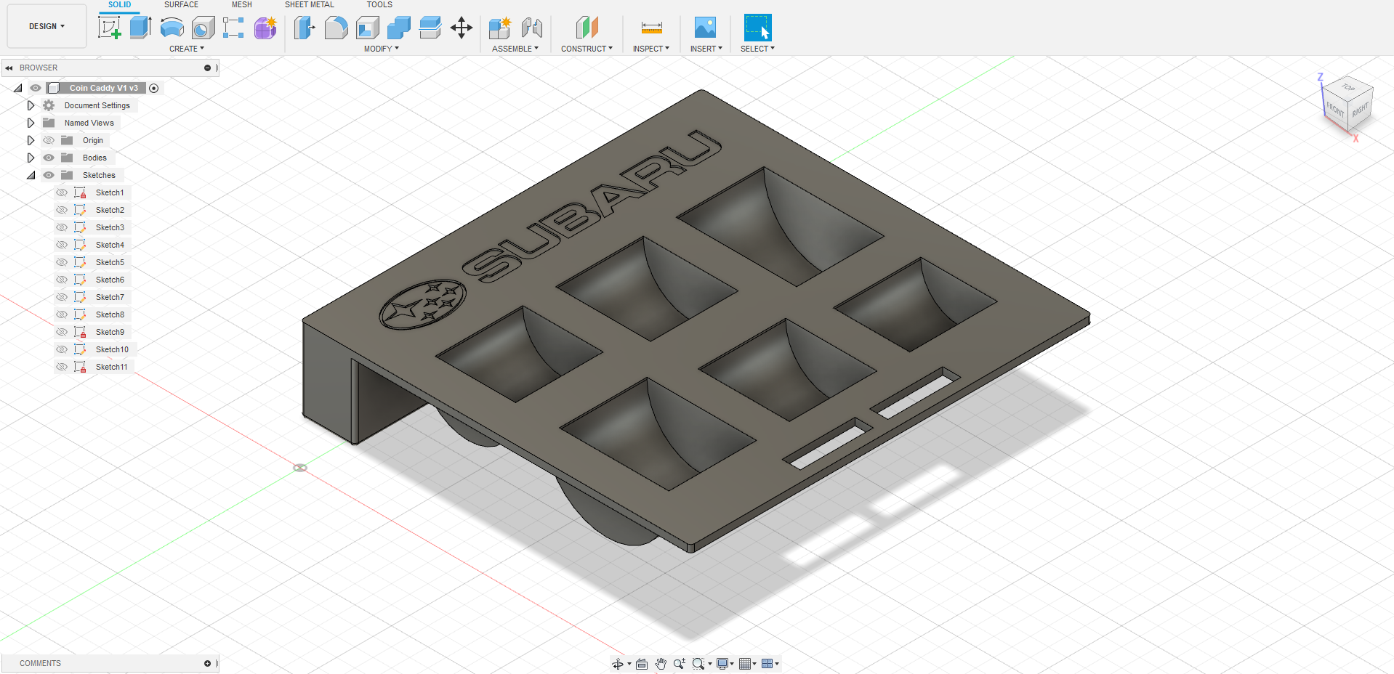This screenshot has height=674, width=1394.
Task: Start a new sketch with Create Sketch
Action: click(x=109, y=28)
